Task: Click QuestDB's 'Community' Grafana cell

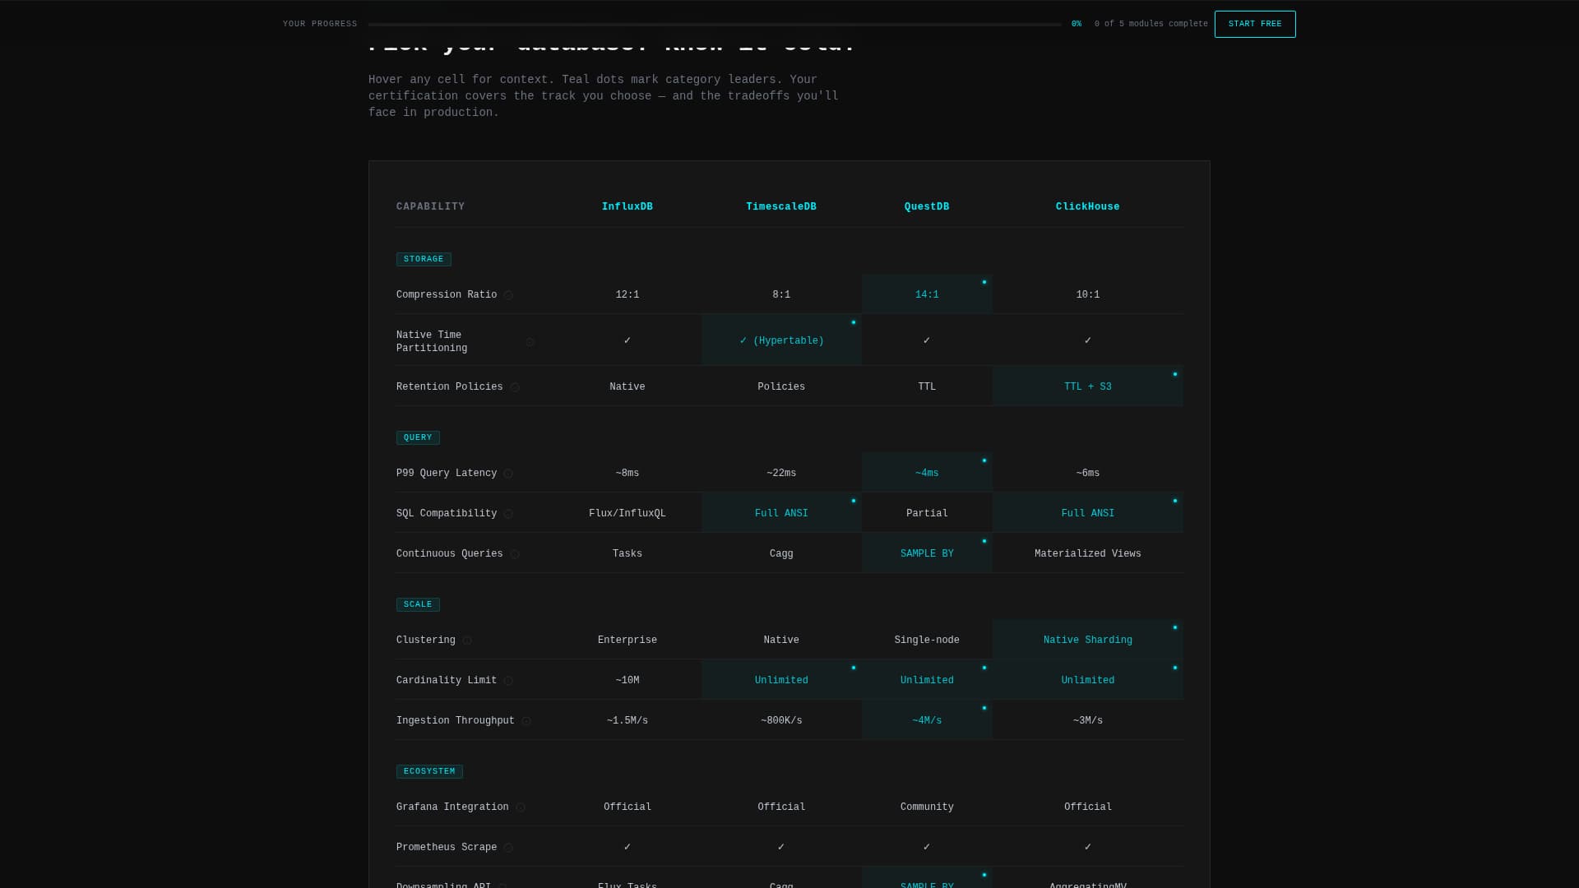Action: tap(927, 807)
